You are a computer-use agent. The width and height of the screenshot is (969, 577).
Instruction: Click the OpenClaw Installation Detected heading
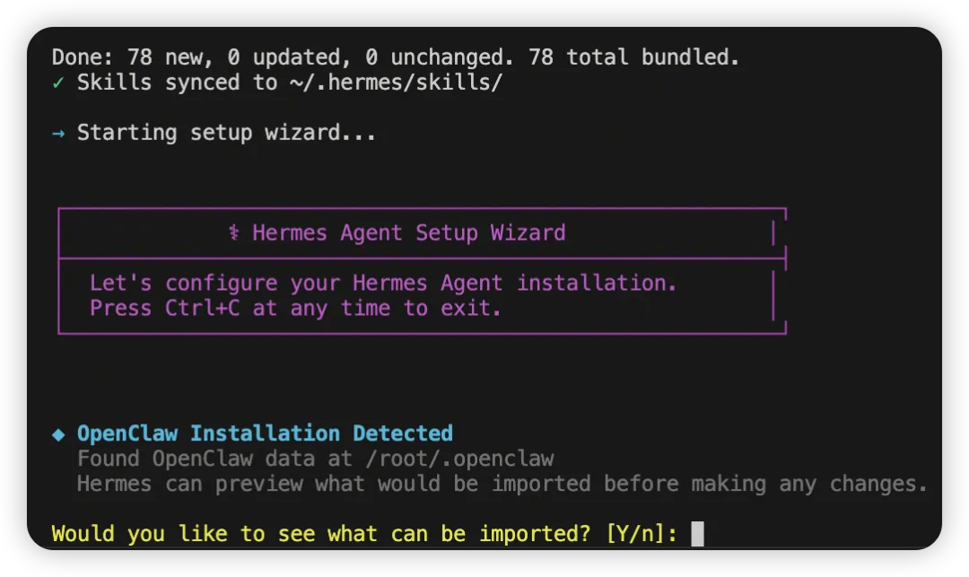[265, 433]
